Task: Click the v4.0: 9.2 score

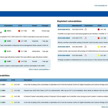Action: (103, 38)
